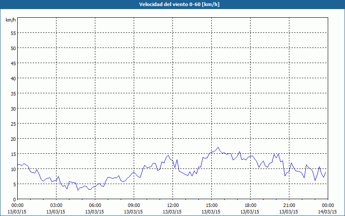This screenshot has width=345, height=216.
Task: Select the 25 km/h axis label
Action: point(13,124)
